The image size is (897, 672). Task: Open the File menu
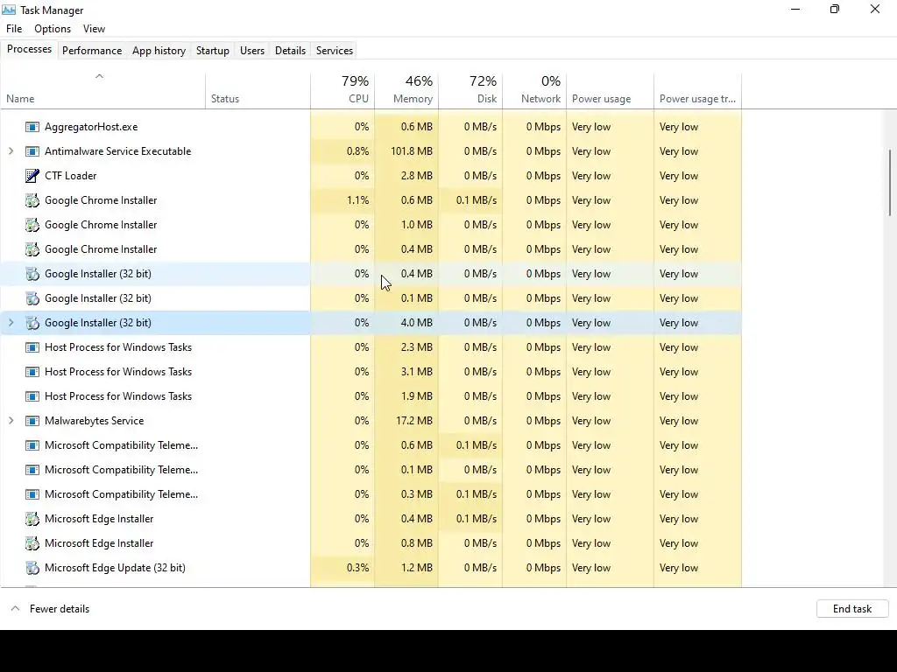14,29
